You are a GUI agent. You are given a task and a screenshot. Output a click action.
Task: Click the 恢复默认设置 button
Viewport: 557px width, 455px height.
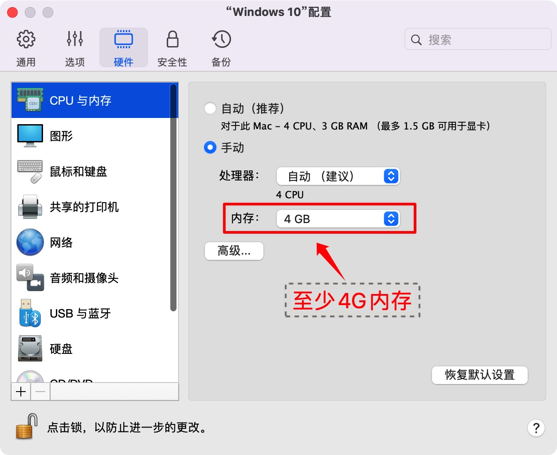(x=480, y=375)
